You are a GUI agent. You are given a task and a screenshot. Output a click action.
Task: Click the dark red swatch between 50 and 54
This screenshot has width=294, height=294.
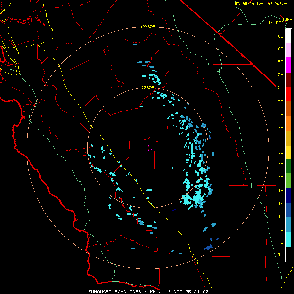click(x=288, y=80)
